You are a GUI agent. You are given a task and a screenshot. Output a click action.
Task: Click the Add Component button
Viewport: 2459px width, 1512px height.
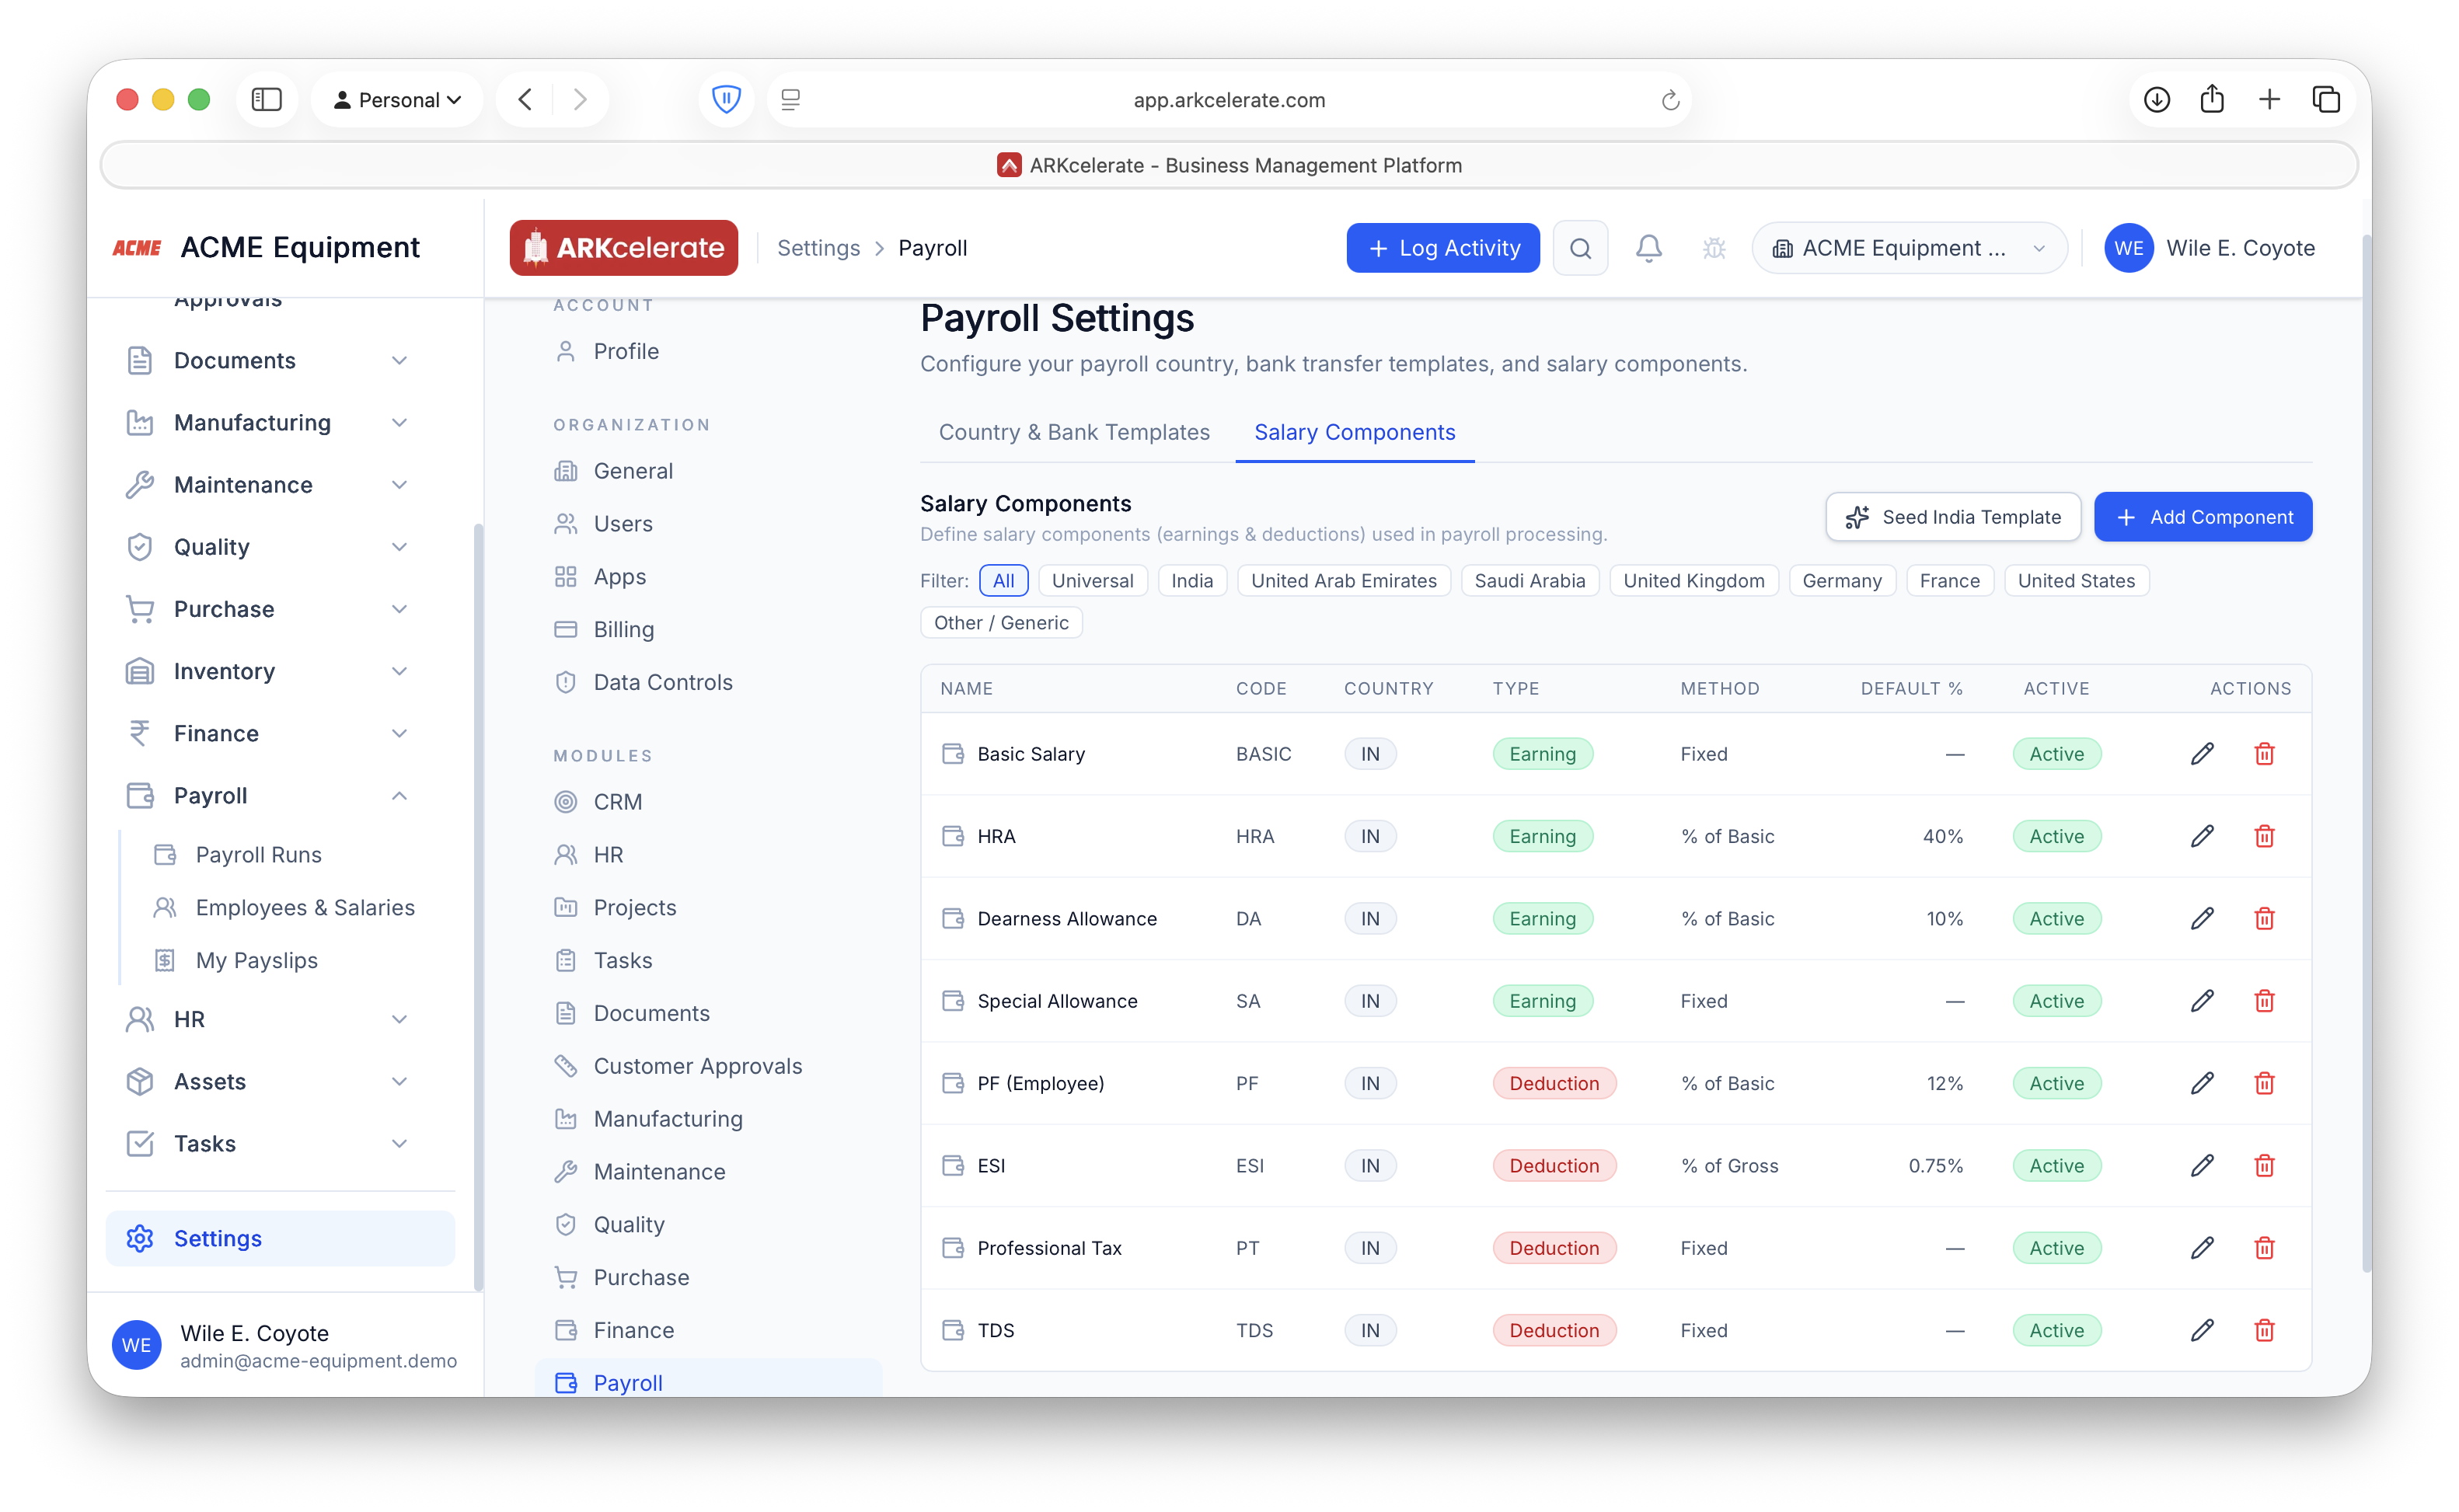pyautogui.click(x=2202, y=517)
